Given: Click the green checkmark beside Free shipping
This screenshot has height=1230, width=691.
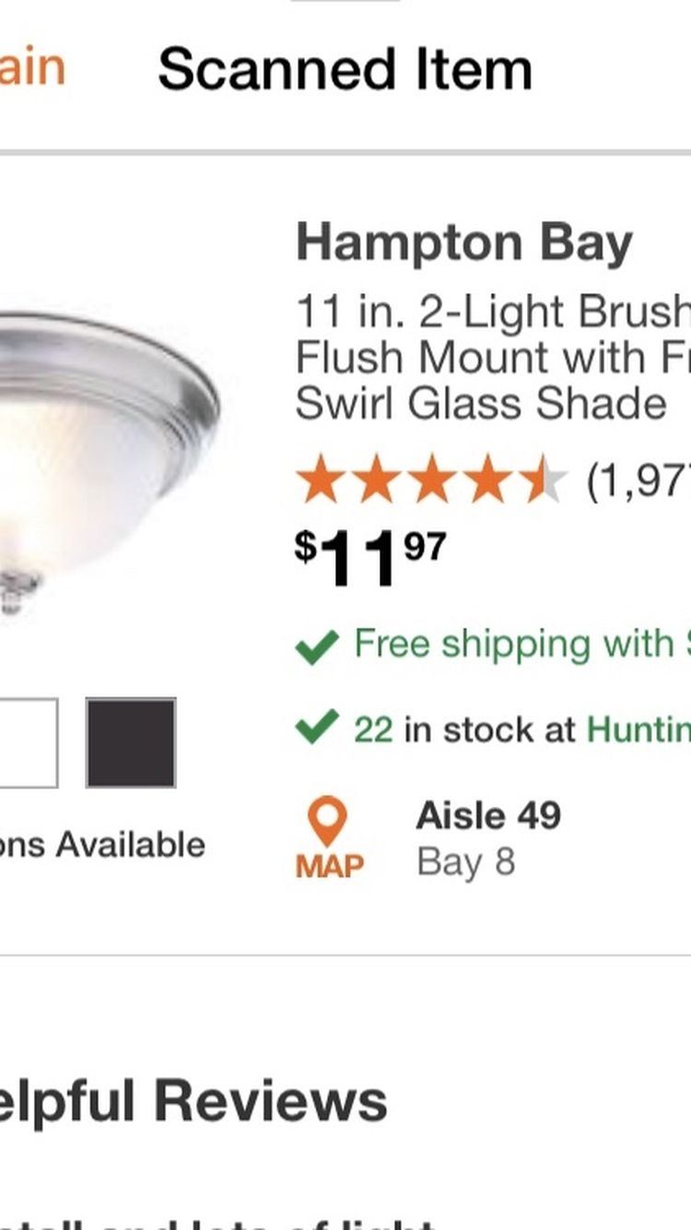Looking at the screenshot, I should pos(316,646).
